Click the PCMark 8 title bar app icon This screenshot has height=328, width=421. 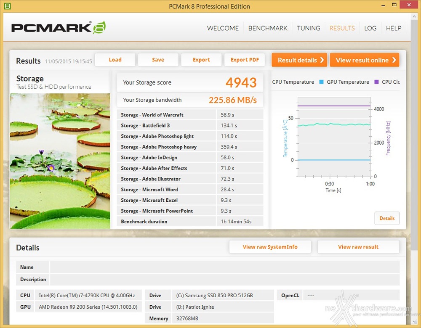[x=8, y=6]
